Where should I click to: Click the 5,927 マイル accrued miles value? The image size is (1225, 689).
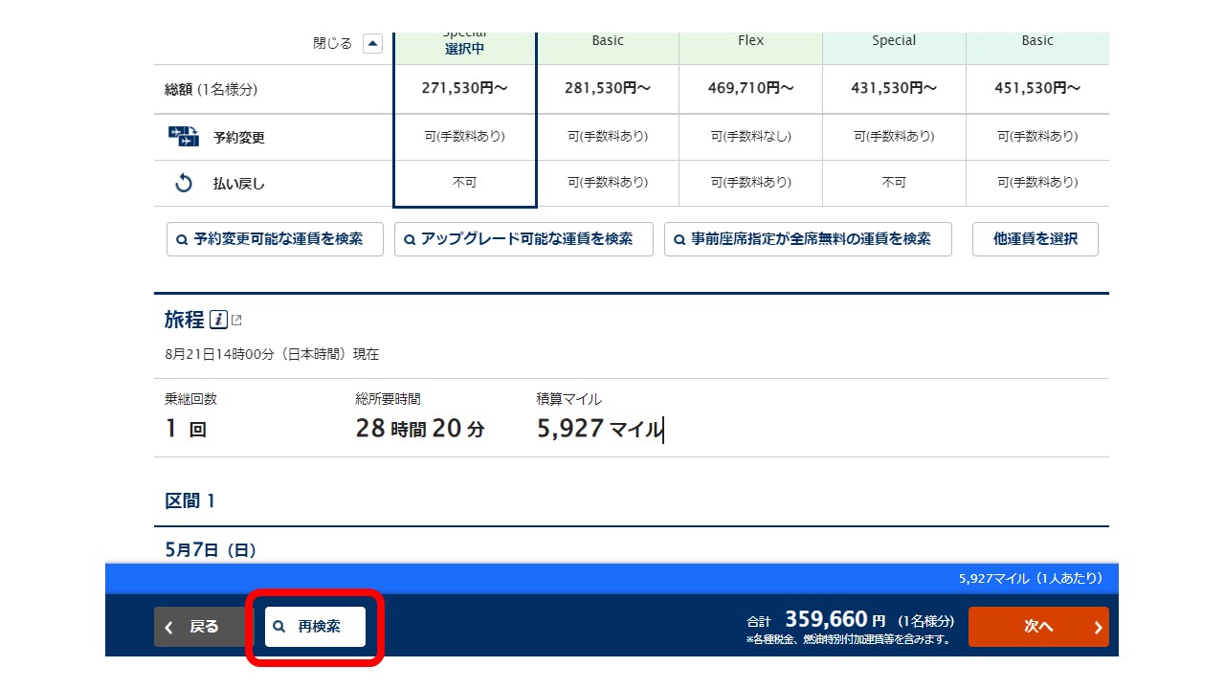click(599, 429)
